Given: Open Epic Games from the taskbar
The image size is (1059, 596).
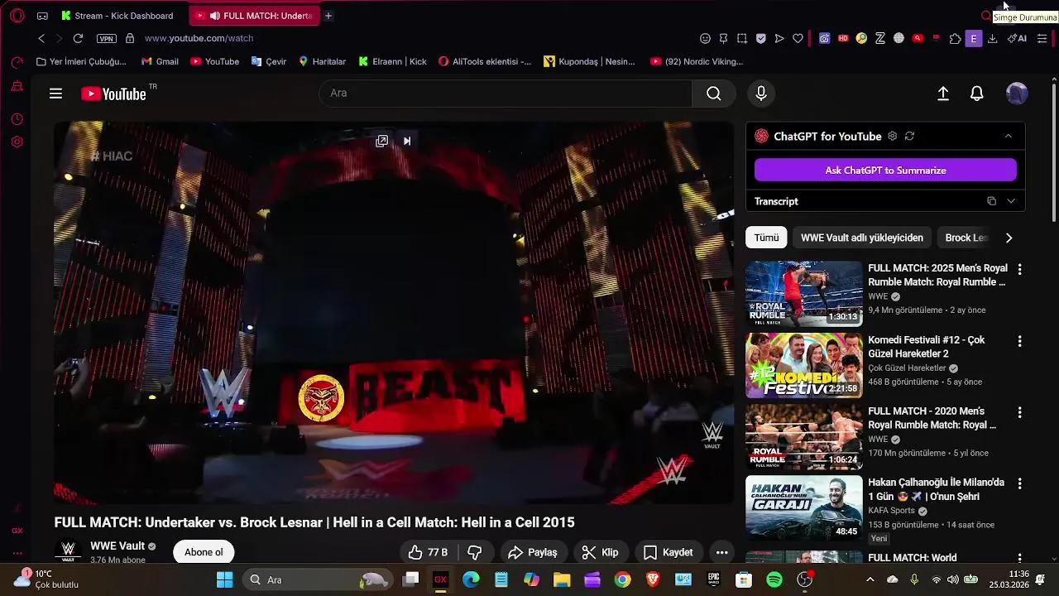Looking at the screenshot, I should click(713, 580).
